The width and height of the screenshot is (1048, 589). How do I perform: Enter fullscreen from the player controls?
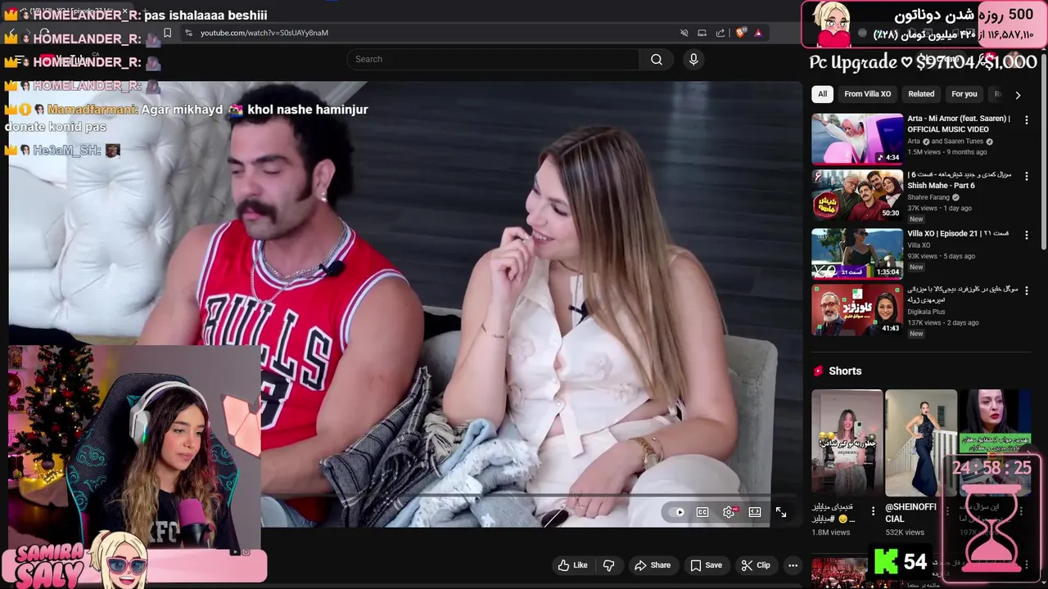pos(781,512)
